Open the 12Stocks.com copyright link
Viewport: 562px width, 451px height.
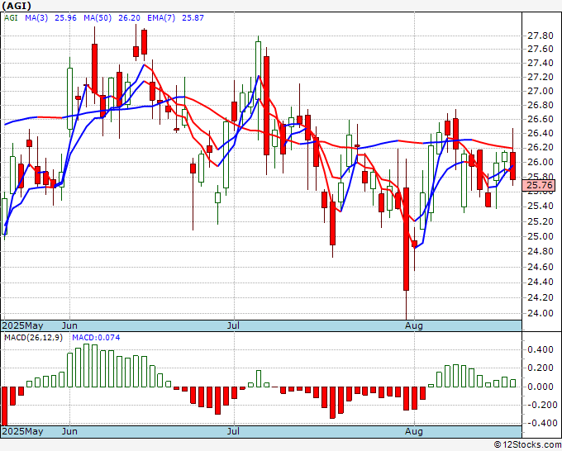point(527,445)
